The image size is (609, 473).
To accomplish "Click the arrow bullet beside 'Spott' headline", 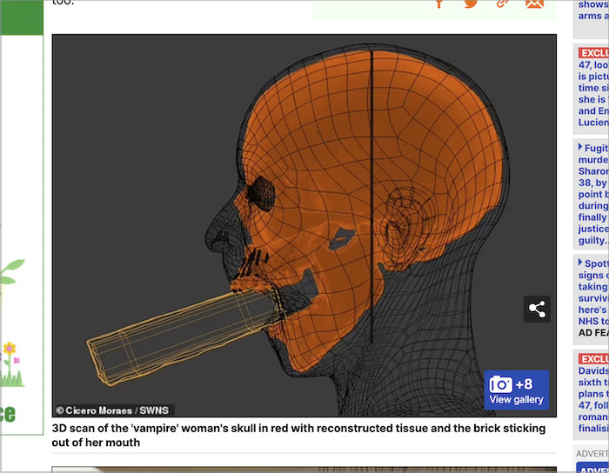I will point(580,262).
